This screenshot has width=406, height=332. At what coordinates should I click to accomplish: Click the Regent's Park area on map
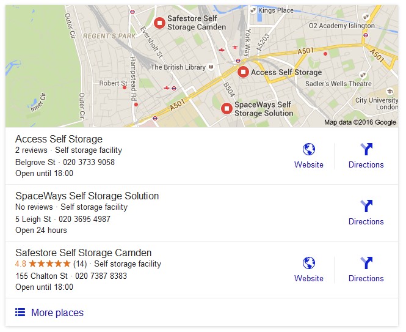(x=109, y=36)
